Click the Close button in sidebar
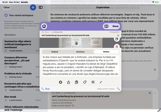This screenshot has height=112, width=161. tap(6, 8)
